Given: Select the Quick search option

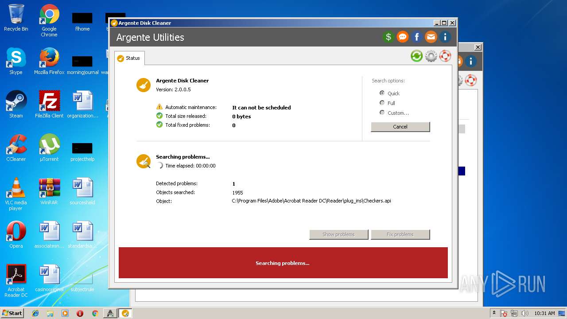Looking at the screenshot, I should pyautogui.click(x=390, y=93).
